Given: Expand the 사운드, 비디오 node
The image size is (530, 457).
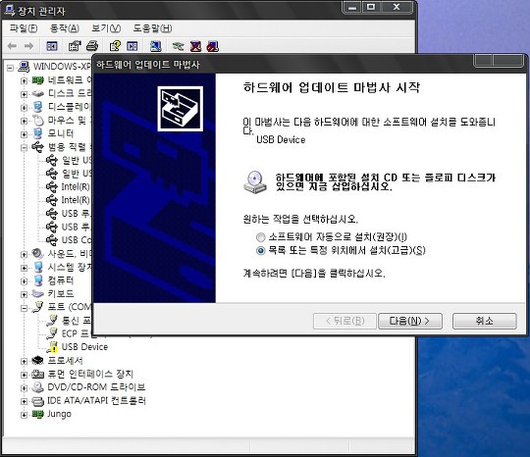Looking at the screenshot, I should pyautogui.click(x=24, y=254).
